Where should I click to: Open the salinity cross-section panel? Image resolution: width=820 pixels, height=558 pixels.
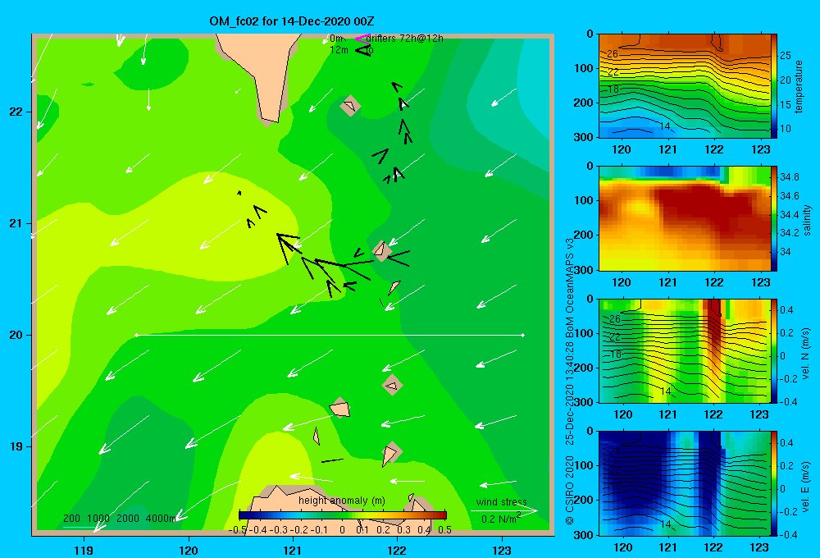coord(685,218)
